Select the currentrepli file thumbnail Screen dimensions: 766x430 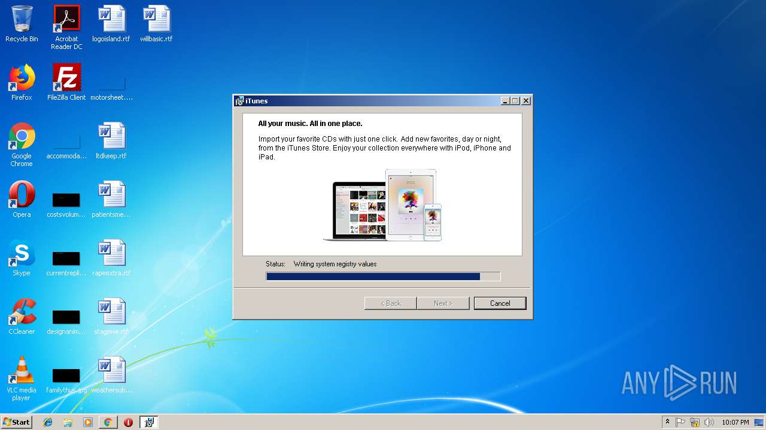[x=66, y=262]
